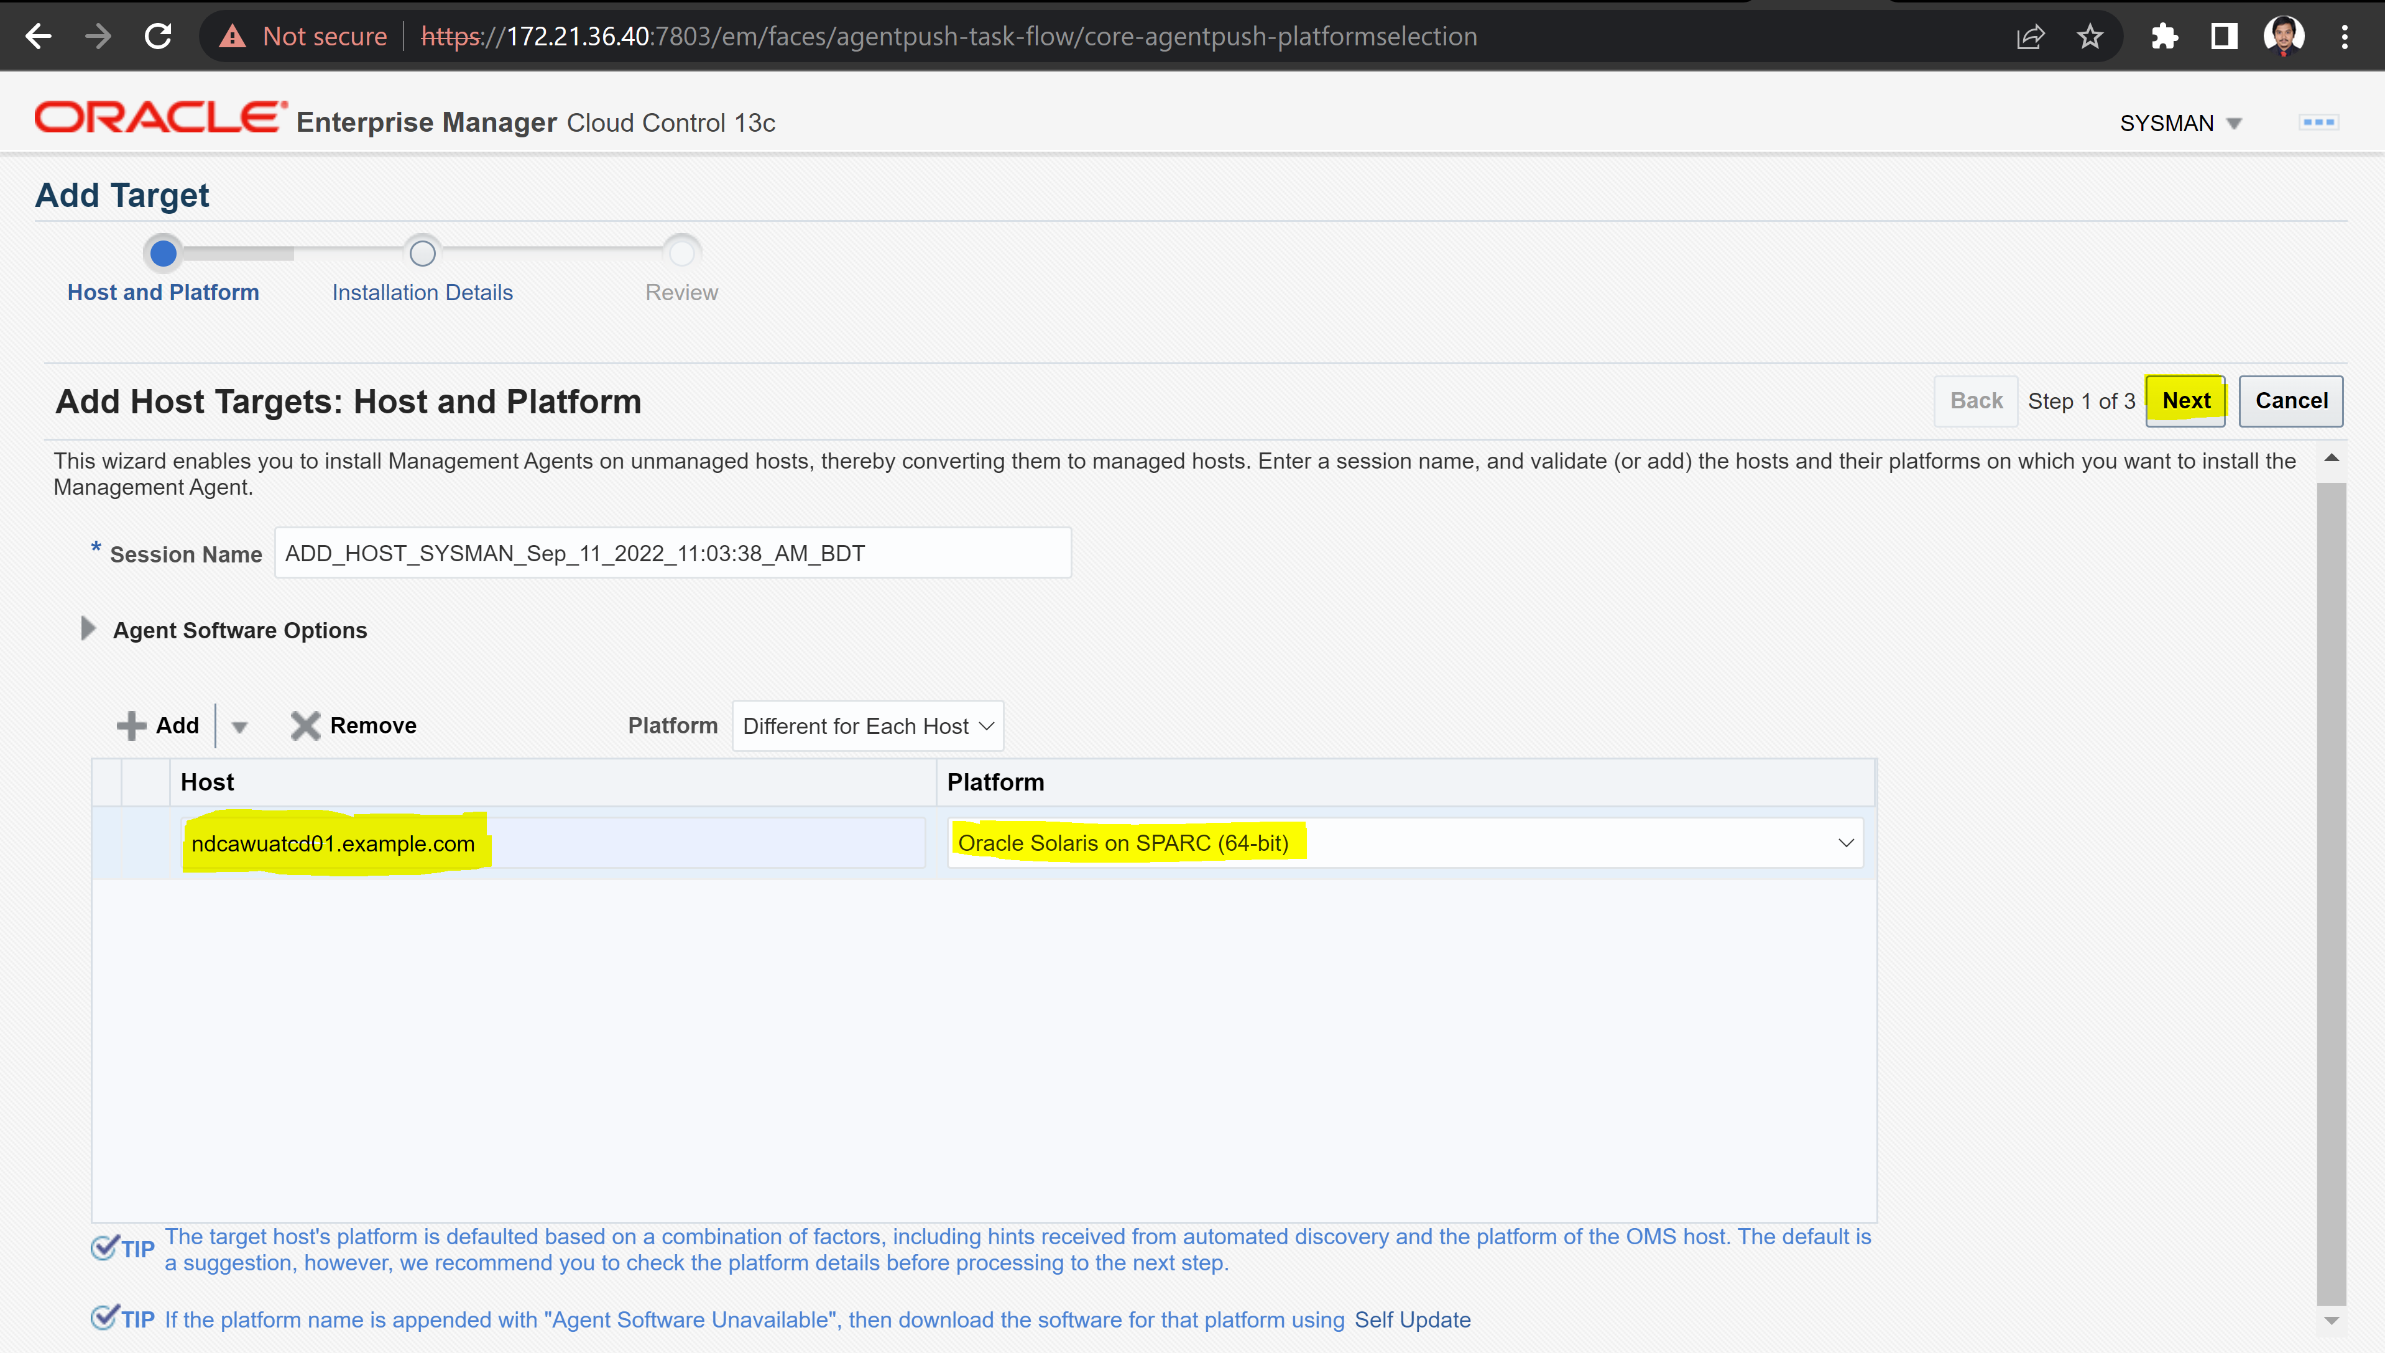Click the browser address bar URL

(x=948, y=36)
